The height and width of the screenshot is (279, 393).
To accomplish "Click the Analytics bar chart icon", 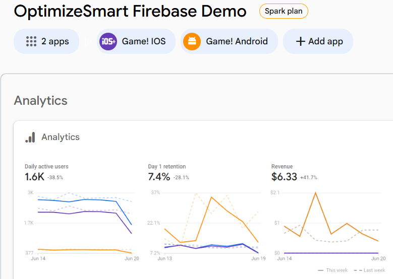I will pos(30,137).
